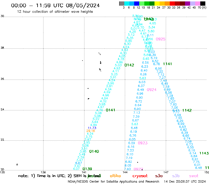Click the '70 (ft)' scale label
The width and height of the screenshot is (209, 184).
click(202, 7)
